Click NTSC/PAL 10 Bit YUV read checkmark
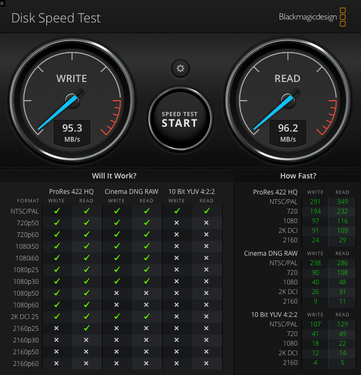This screenshot has width=361, height=375. [x=206, y=211]
